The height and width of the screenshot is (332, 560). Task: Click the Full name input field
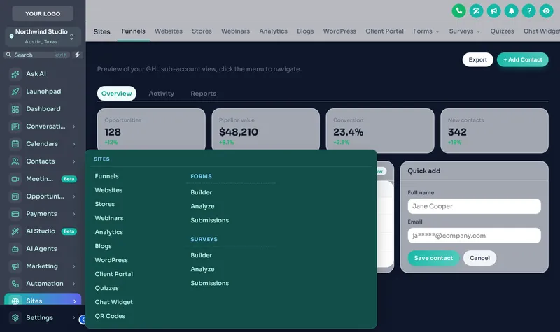point(474,206)
